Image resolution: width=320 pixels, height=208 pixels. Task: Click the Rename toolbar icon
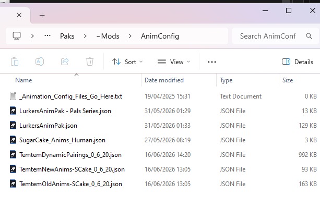[40, 62]
